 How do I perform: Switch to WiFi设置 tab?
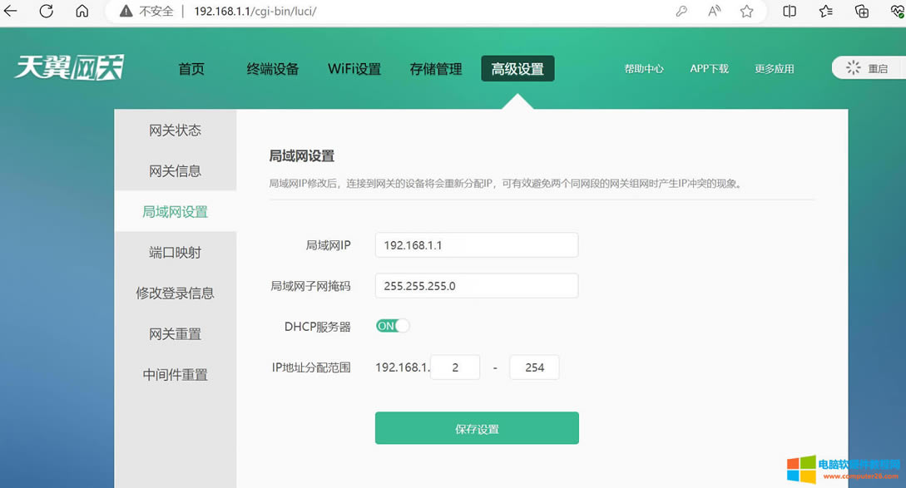tap(354, 69)
